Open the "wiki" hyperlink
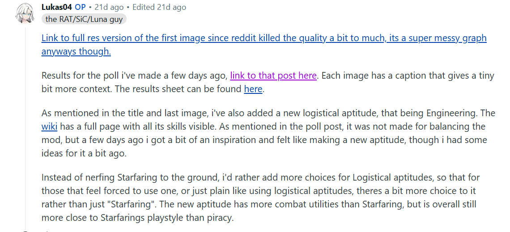Screen dimensions: 510x232 tap(50, 127)
